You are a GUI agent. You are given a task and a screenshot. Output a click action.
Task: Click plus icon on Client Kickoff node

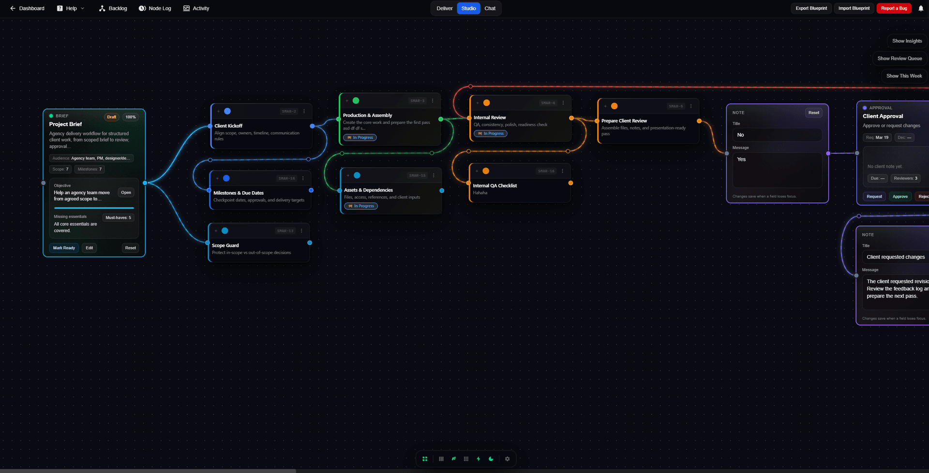click(218, 111)
